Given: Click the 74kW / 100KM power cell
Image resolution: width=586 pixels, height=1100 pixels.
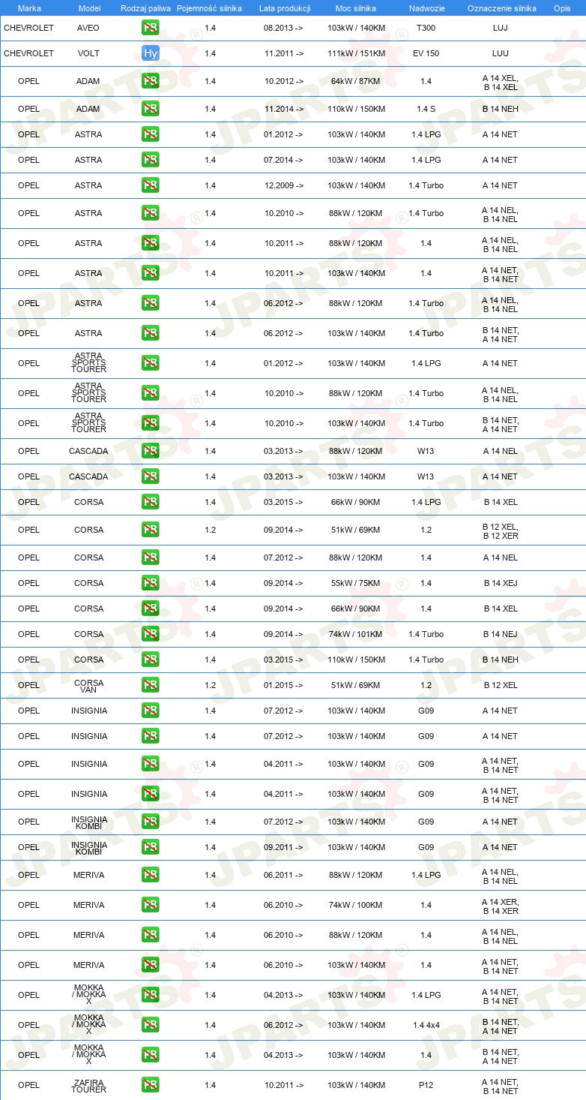Looking at the screenshot, I should (356, 905).
